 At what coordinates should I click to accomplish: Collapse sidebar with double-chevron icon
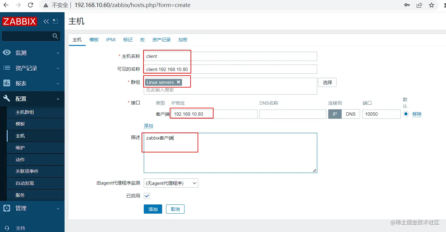(x=46, y=21)
